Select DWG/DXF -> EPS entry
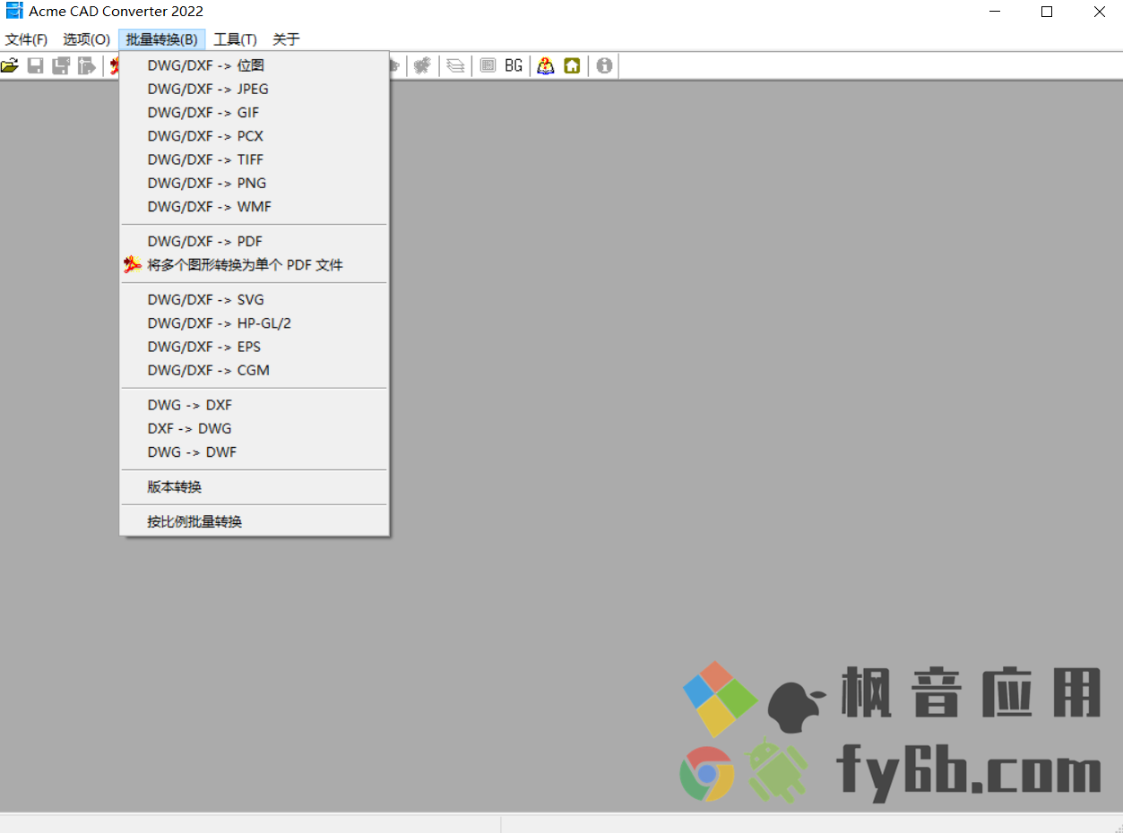This screenshot has width=1123, height=833. [x=255, y=347]
